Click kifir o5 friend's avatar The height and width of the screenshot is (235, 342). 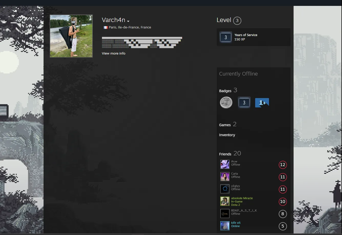tap(225, 226)
